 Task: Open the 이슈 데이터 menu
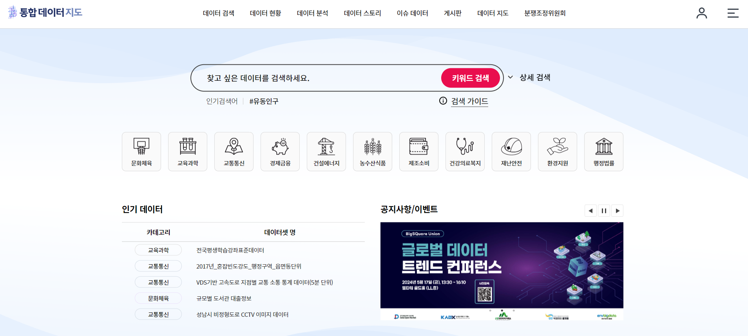tap(413, 13)
